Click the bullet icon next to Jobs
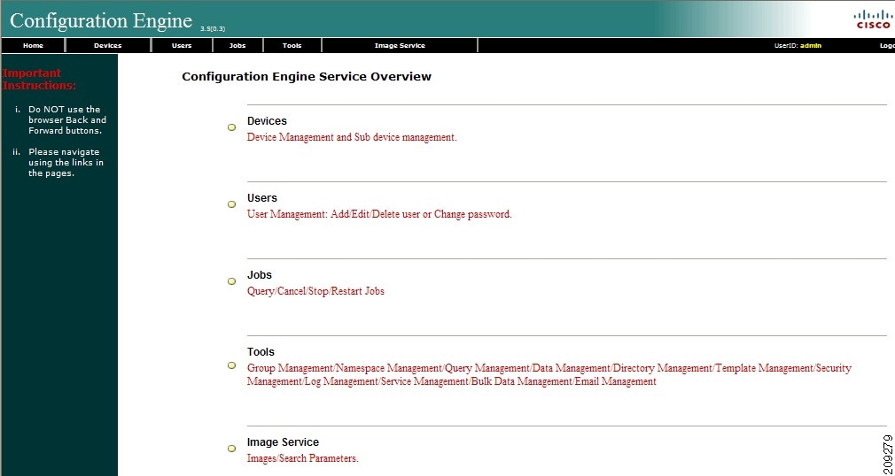Viewport: 895px width, 476px height. pos(232,281)
